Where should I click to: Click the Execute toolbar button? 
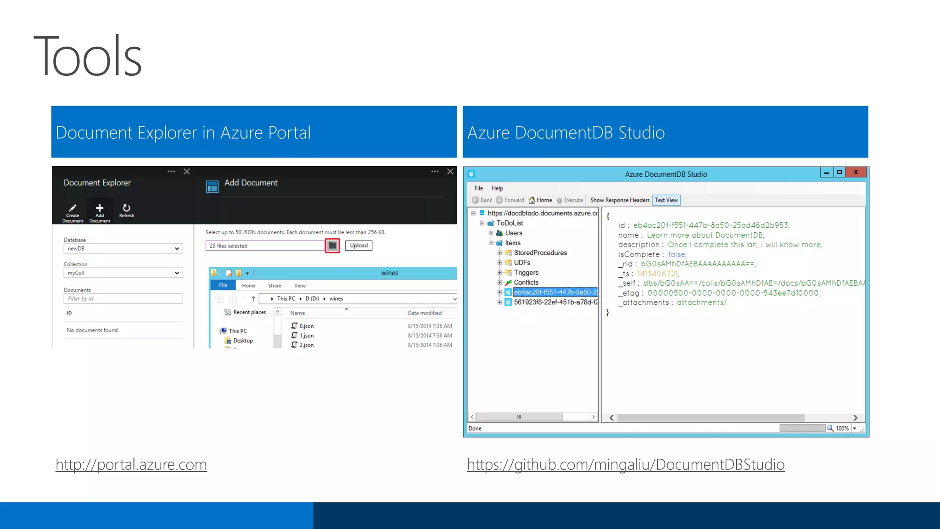[570, 200]
